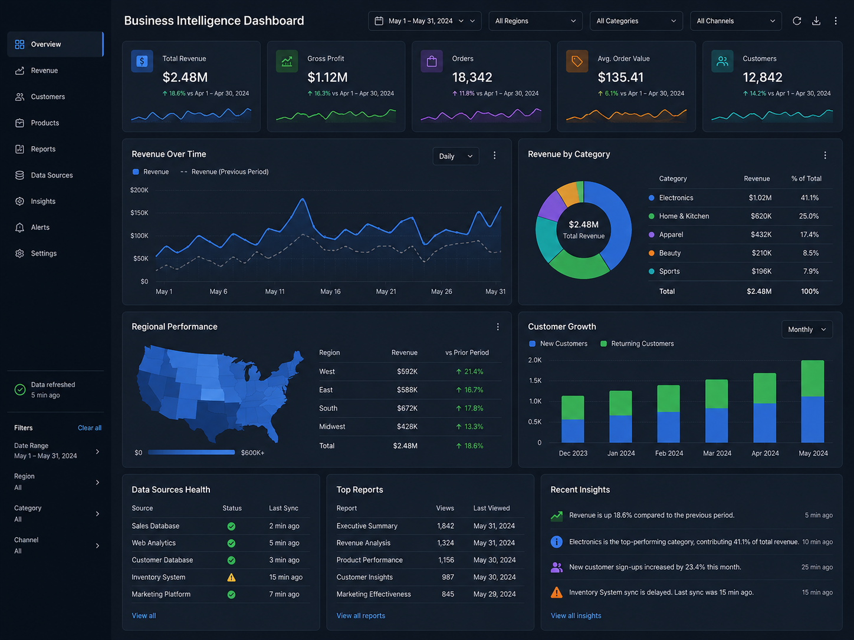Image resolution: width=854 pixels, height=640 pixels.
Task: Open Monthly dropdown in Customer Growth
Action: (x=807, y=329)
